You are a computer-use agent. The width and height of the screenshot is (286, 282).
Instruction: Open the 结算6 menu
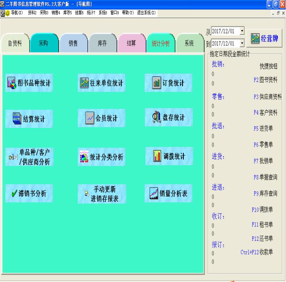click(79, 13)
